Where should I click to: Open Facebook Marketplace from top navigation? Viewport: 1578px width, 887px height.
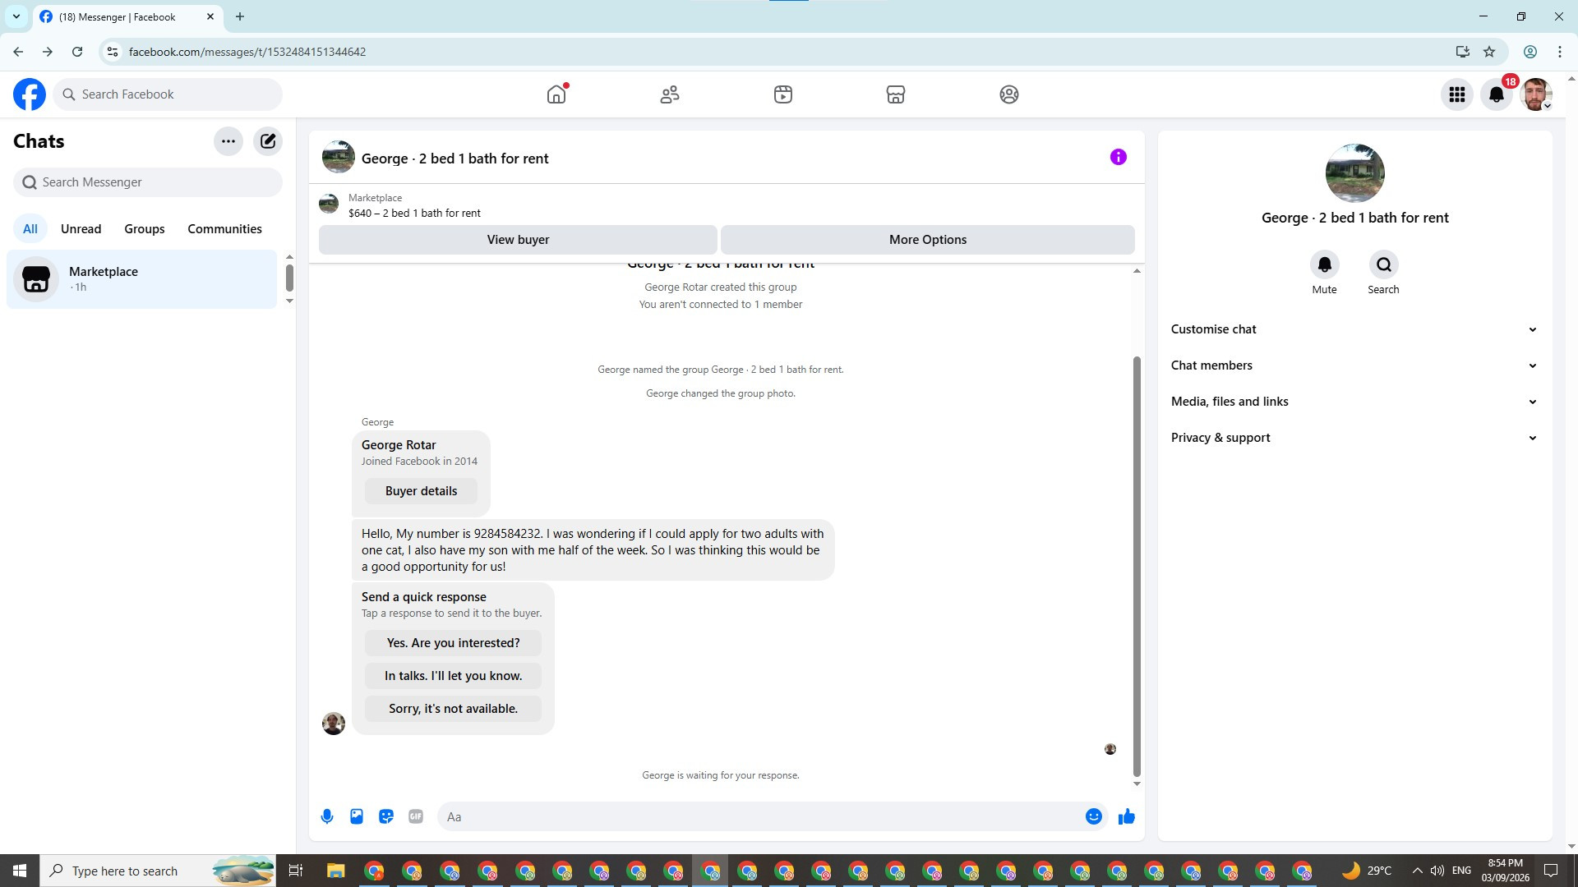[896, 94]
